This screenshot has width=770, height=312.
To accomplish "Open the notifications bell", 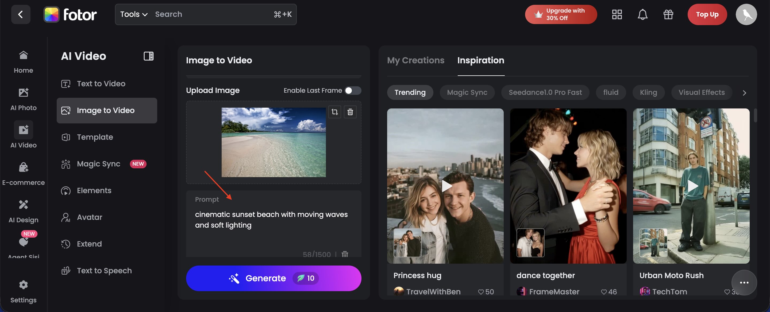I will [642, 14].
